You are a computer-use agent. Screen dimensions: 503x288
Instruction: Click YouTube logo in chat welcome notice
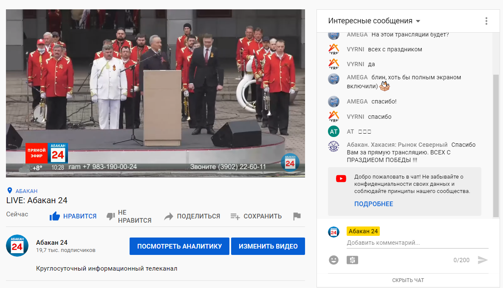coord(341,179)
